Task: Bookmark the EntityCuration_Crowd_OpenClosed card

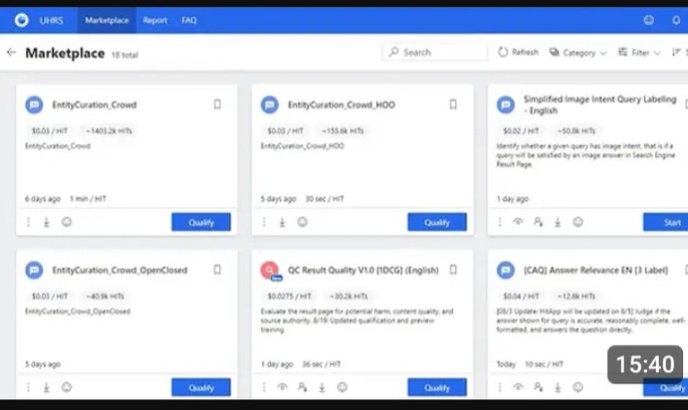Action: [217, 270]
